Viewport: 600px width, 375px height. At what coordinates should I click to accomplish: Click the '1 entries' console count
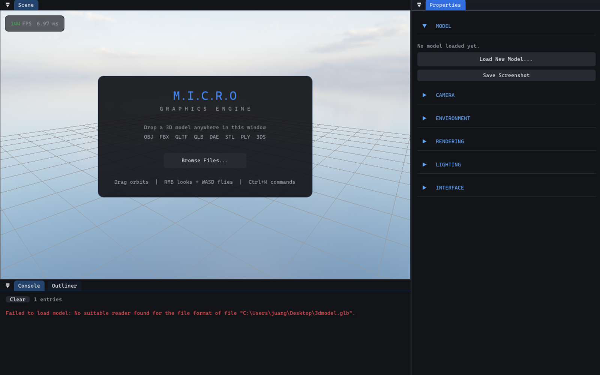pyautogui.click(x=48, y=300)
